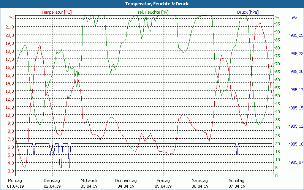
Task: Select the 'Samstag 06.04.19' date label
Action: [x=199, y=184]
